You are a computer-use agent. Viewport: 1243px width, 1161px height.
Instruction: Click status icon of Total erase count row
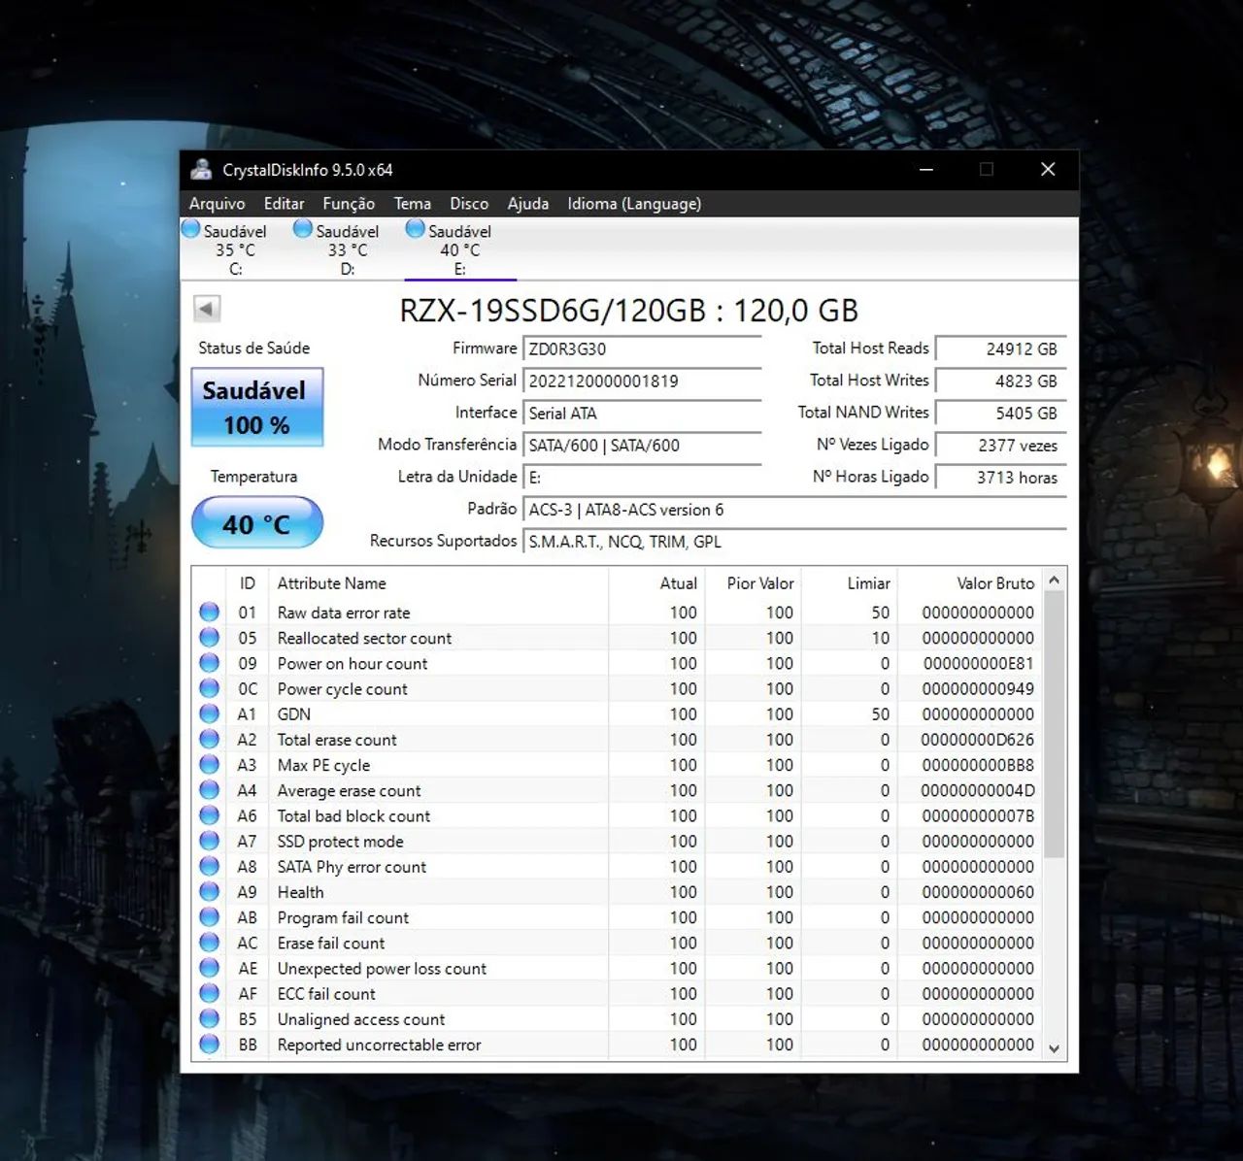[209, 739]
